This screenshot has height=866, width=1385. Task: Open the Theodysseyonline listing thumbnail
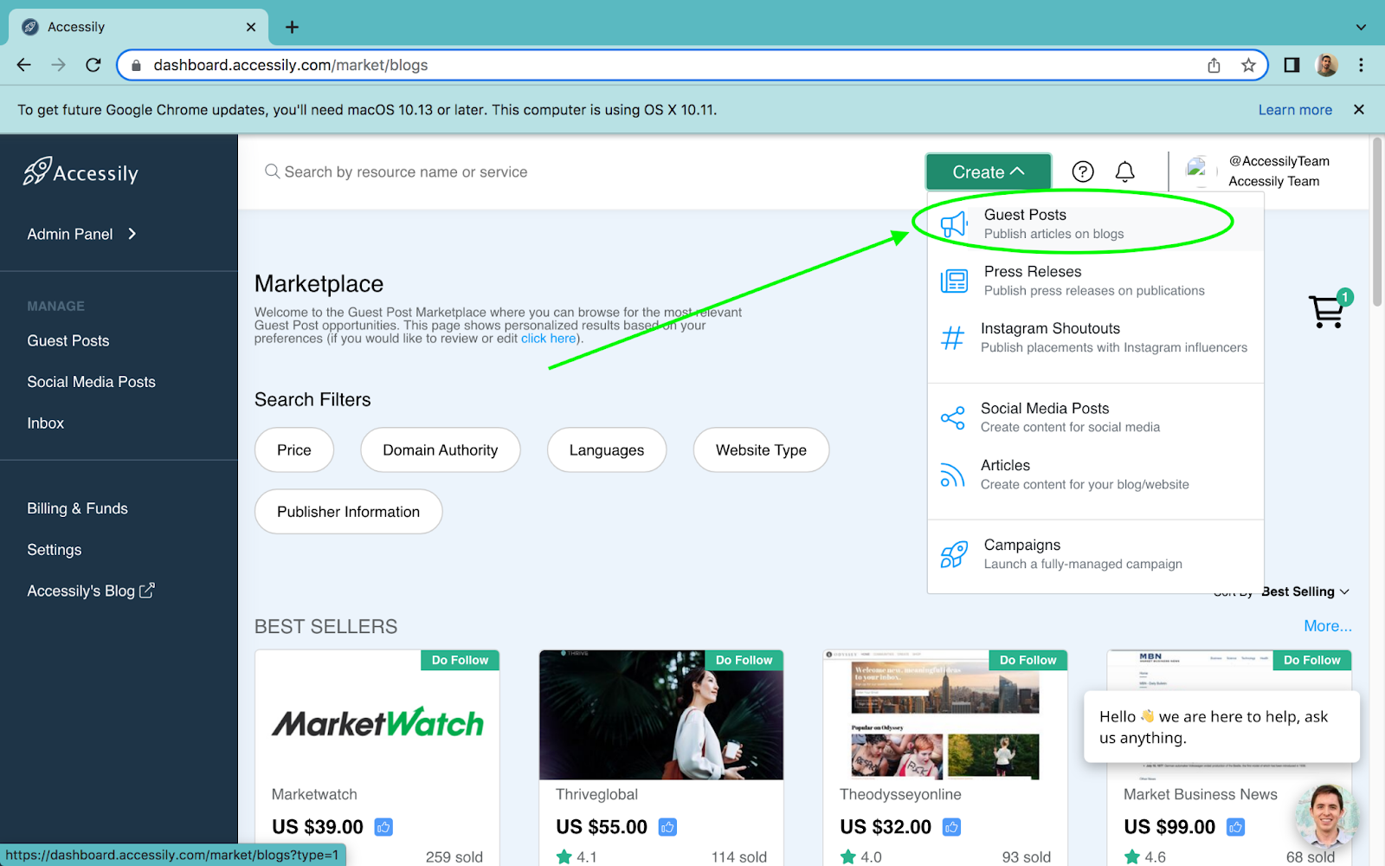click(x=945, y=715)
